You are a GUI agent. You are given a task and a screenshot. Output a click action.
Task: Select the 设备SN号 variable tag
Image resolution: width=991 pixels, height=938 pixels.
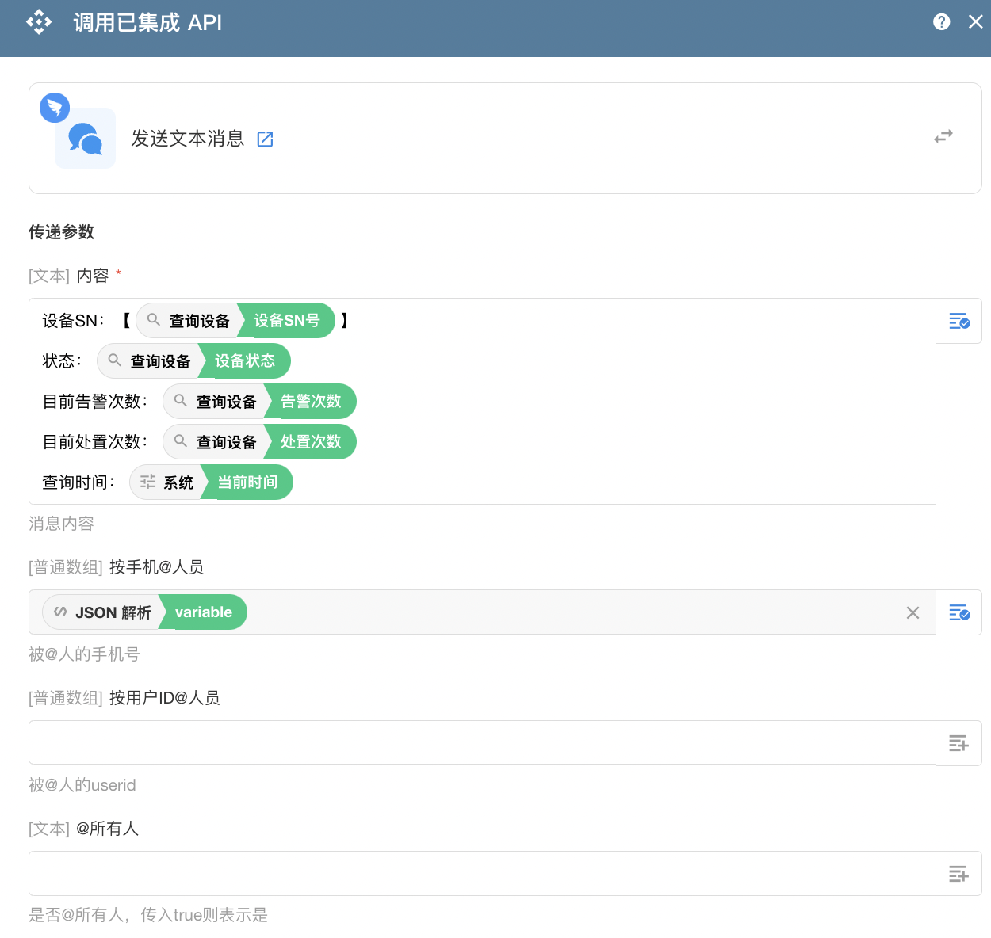click(x=286, y=321)
